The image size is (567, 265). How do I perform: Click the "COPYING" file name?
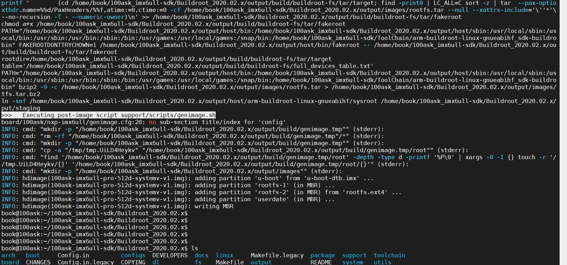[133, 262]
